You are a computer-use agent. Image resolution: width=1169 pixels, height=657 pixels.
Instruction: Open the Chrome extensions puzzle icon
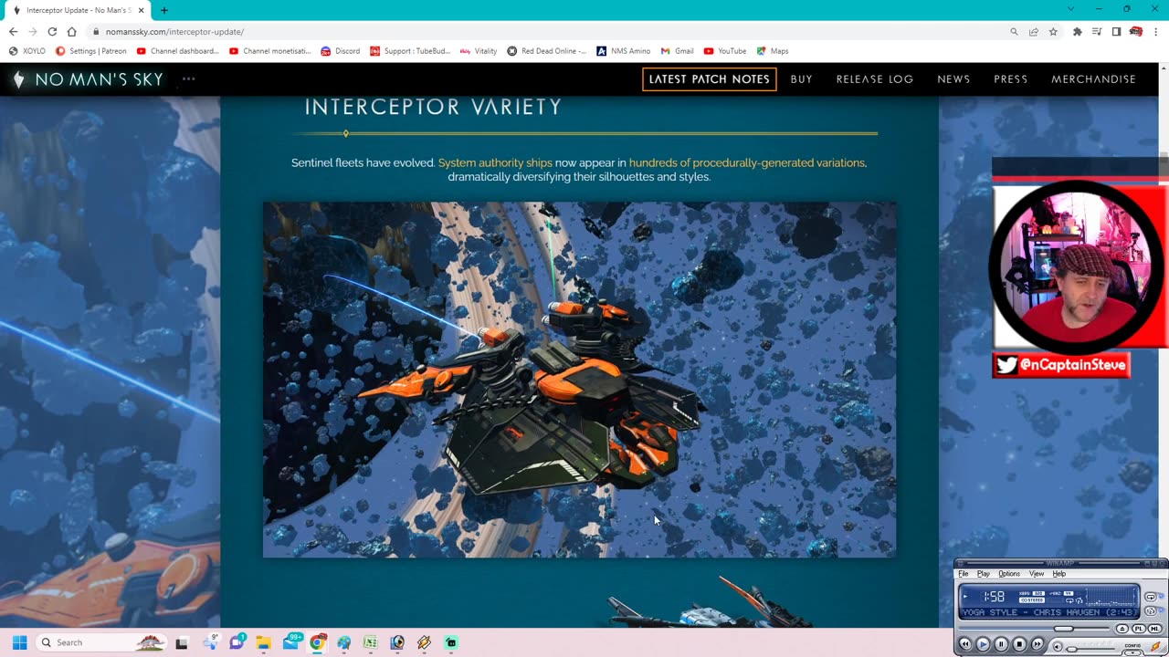click(1077, 32)
